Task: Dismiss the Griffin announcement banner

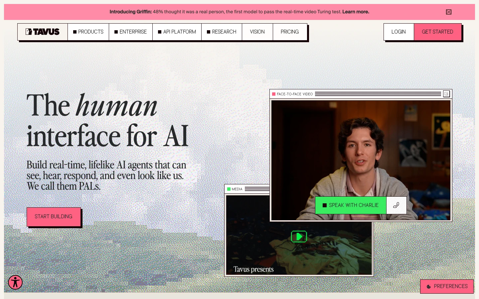Action: pos(449,12)
